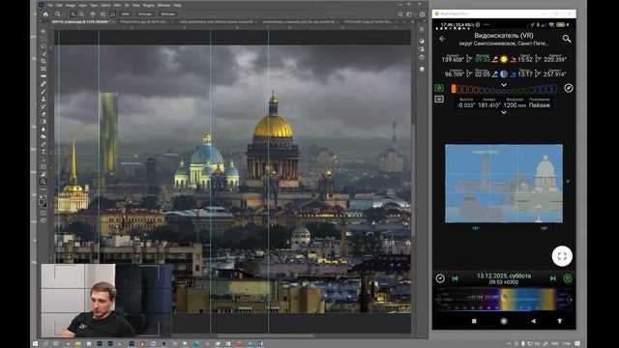
Task: Open the View menu
Action: [136, 5]
